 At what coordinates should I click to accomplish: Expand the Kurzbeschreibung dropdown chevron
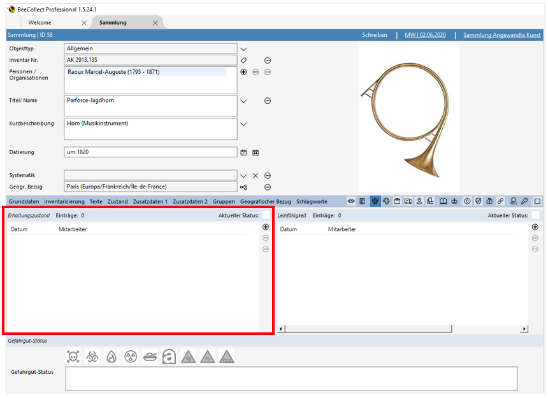(243, 124)
